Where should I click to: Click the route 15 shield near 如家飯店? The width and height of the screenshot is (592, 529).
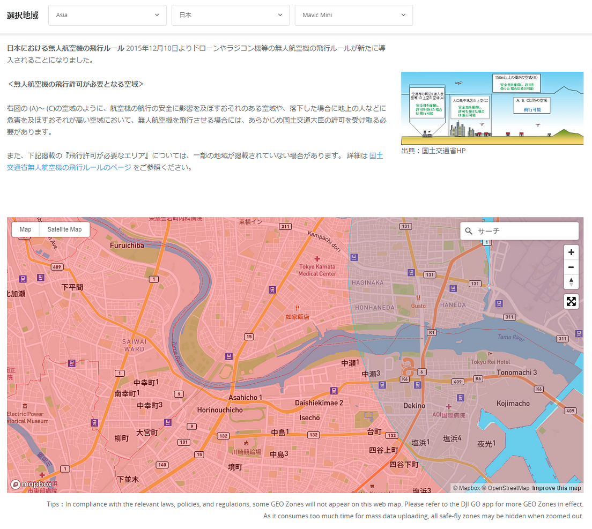tap(249, 337)
